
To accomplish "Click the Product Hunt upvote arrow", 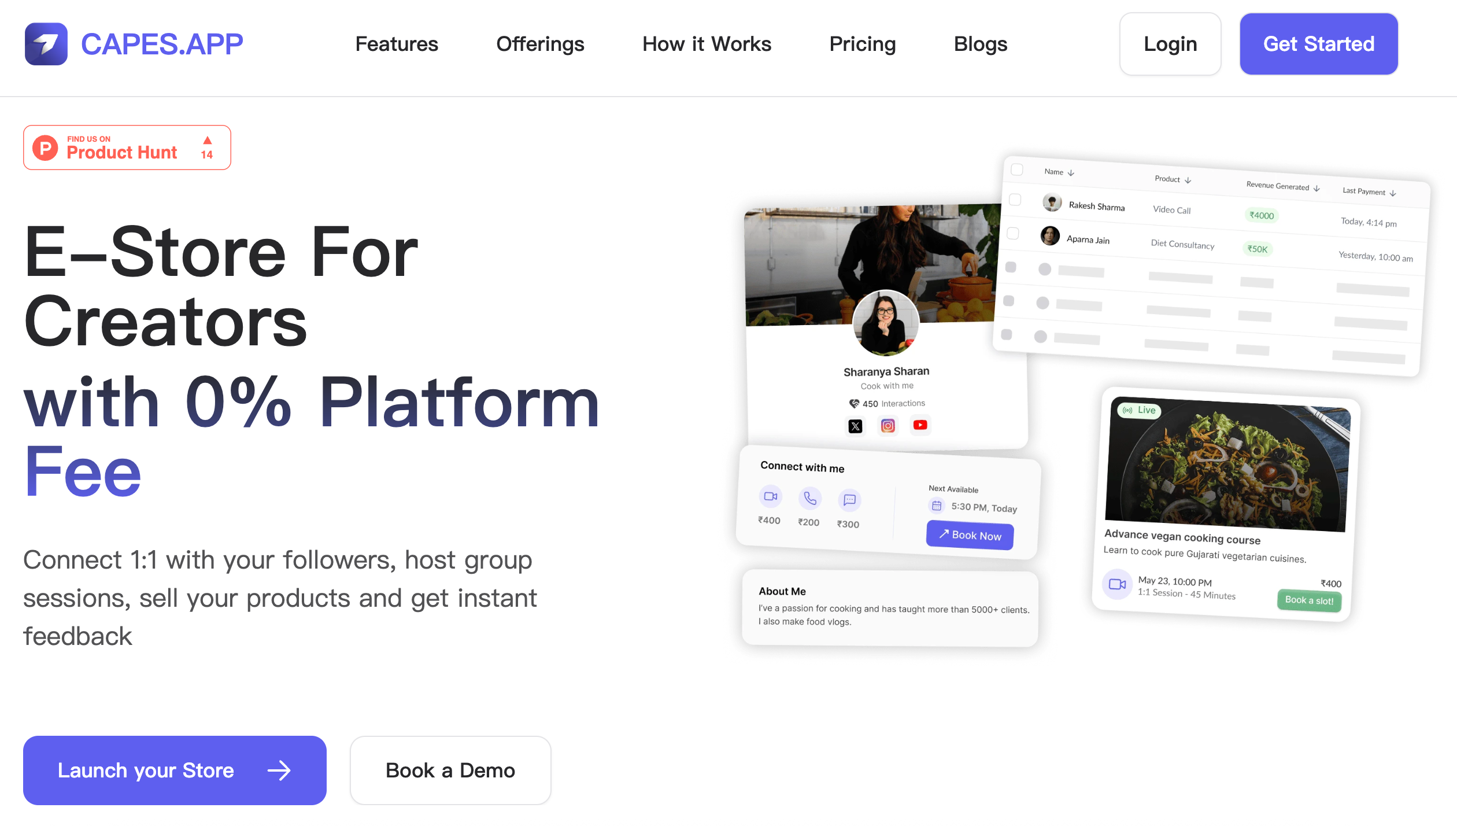I will 208,141.
